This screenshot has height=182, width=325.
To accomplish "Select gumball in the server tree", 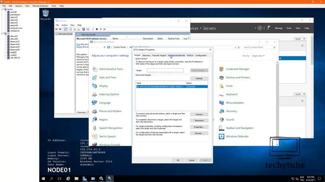I will tap(13, 12).
